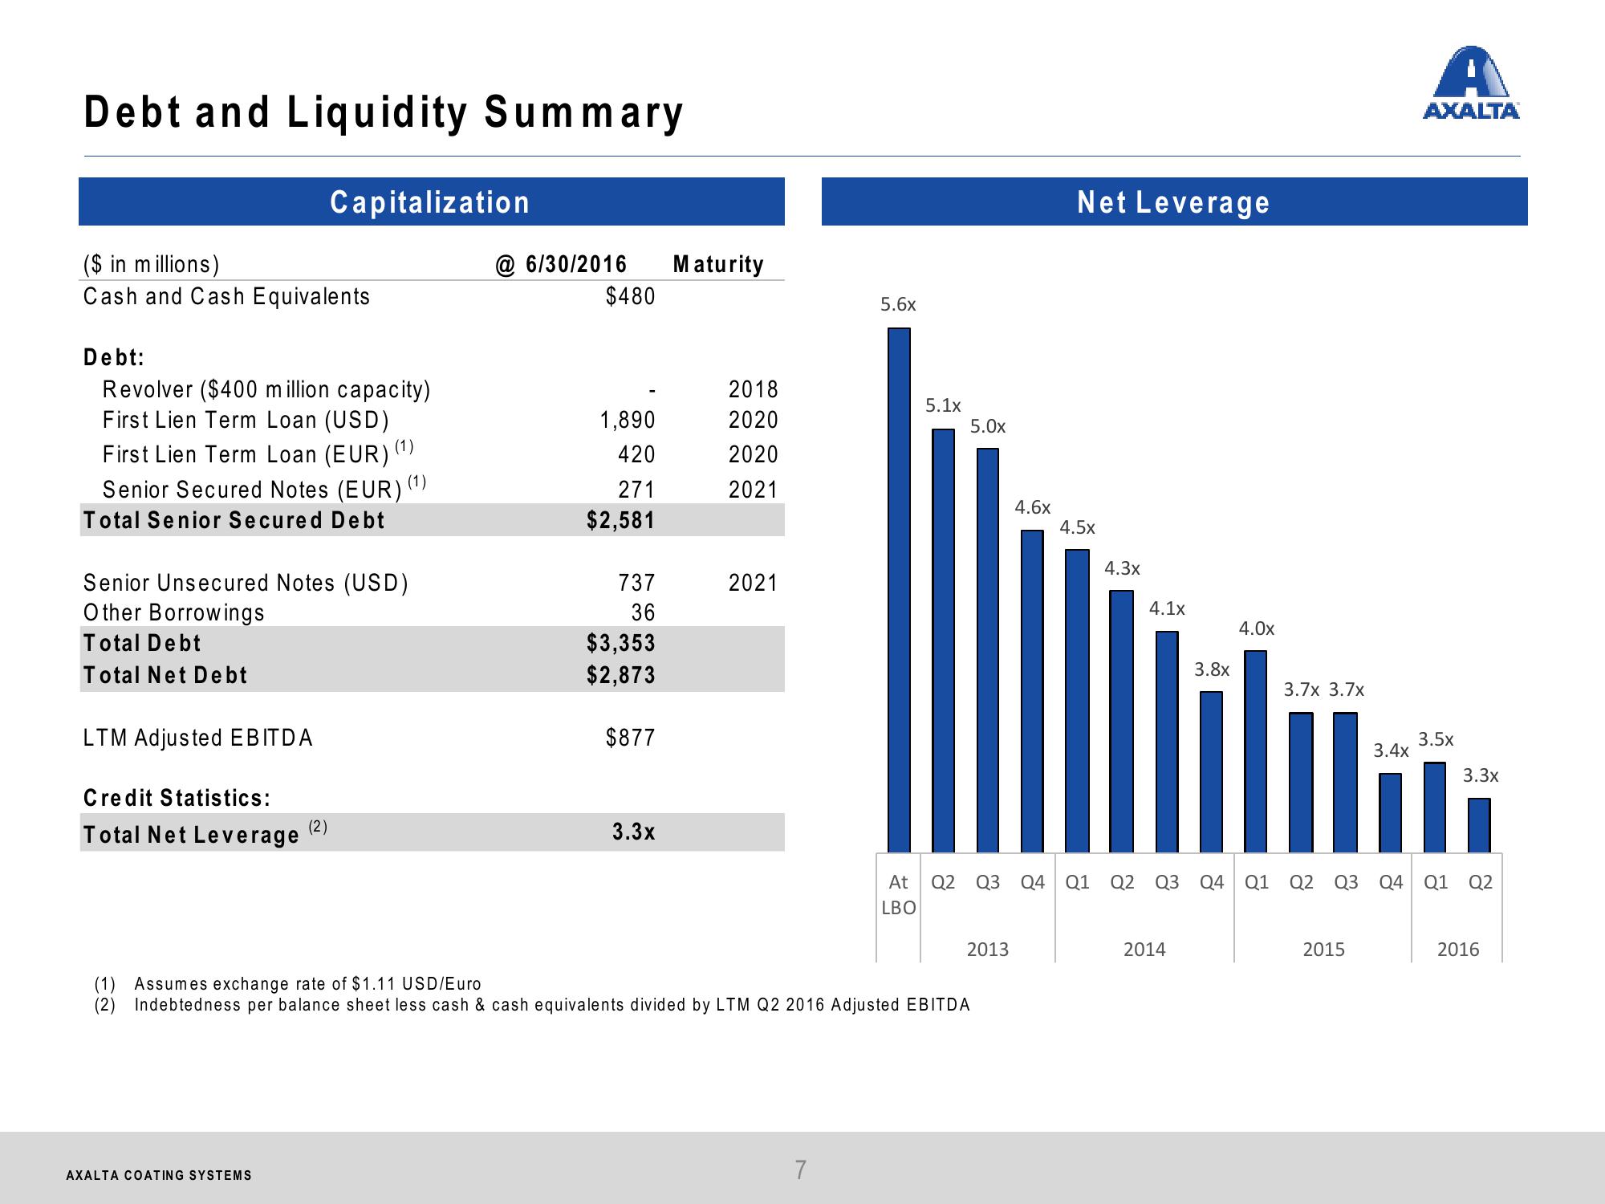This screenshot has width=1605, height=1204.
Task: Click the $2,581 total value
Action: coord(620,520)
